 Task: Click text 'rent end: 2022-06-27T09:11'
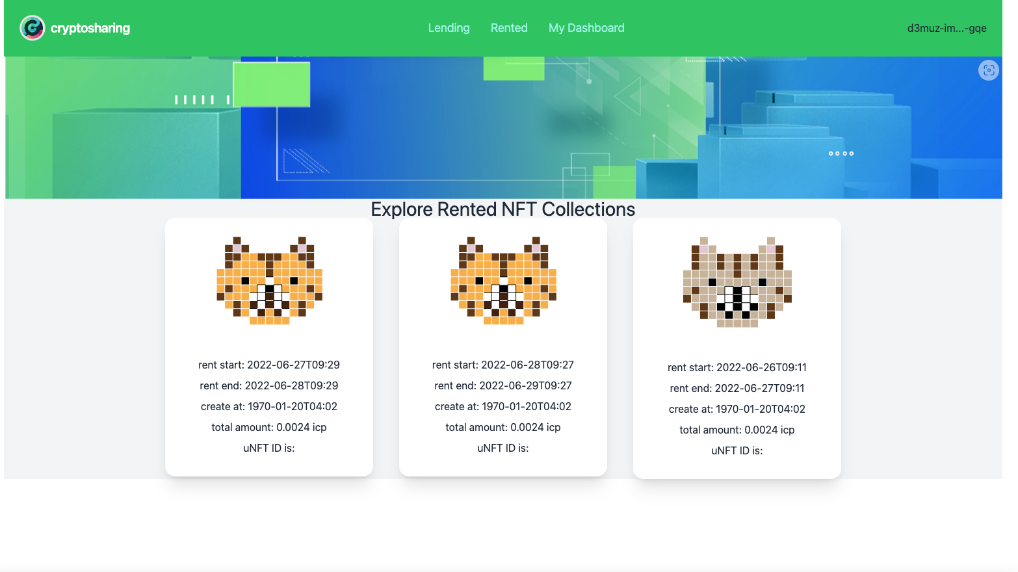(x=737, y=388)
